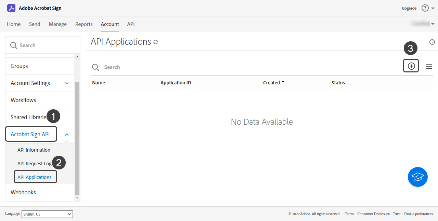Open the API Request Log sub-item
The height and width of the screenshot is (221, 438).
(35, 164)
